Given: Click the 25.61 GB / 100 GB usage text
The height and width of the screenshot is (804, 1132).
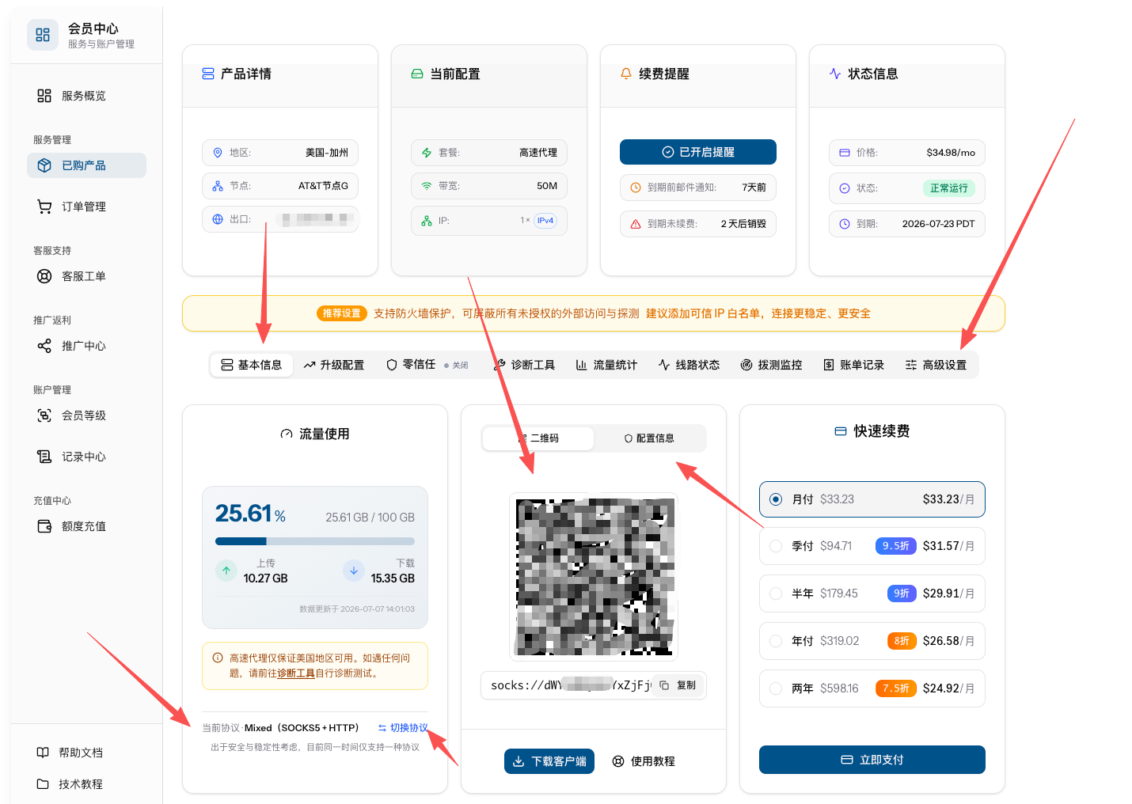Looking at the screenshot, I should click(x=370, y=518).
